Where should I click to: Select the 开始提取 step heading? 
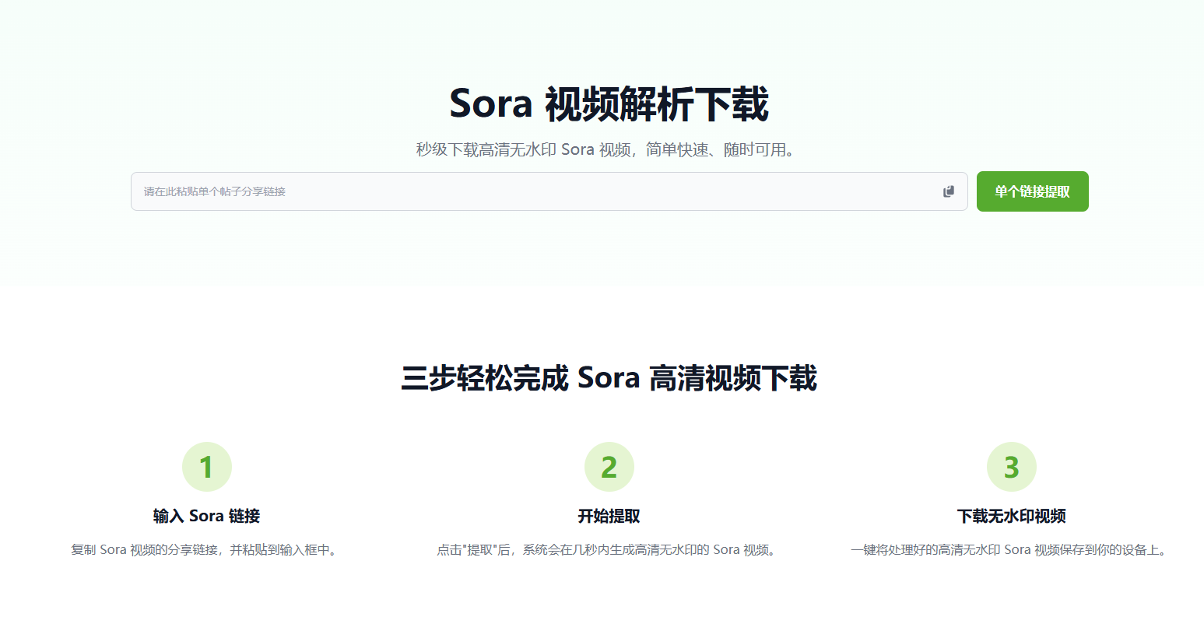[x=609, y=516]
